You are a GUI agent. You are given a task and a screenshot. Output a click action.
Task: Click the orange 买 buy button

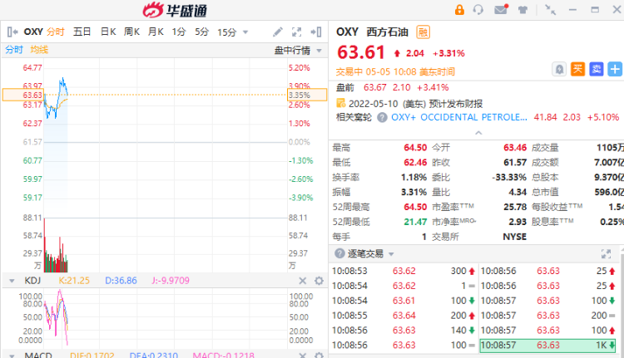(x=578, y=69)
